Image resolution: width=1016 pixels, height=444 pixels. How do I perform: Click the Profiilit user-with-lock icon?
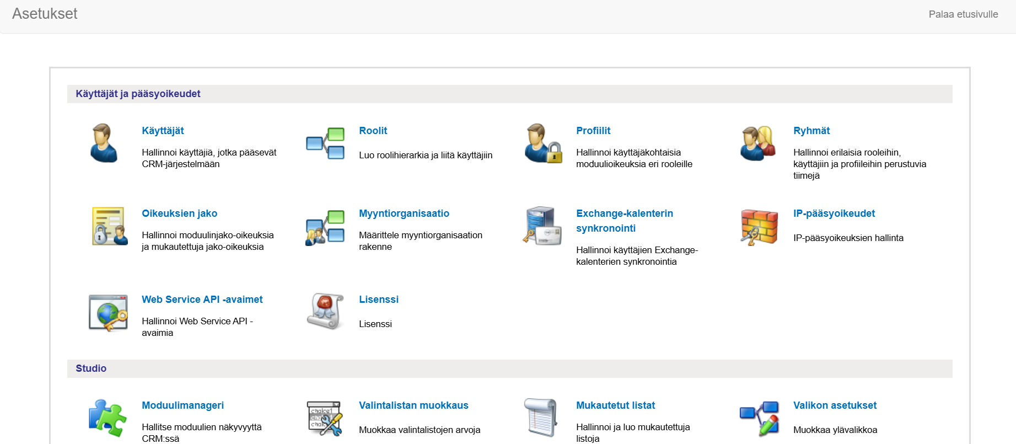(543, 143)
